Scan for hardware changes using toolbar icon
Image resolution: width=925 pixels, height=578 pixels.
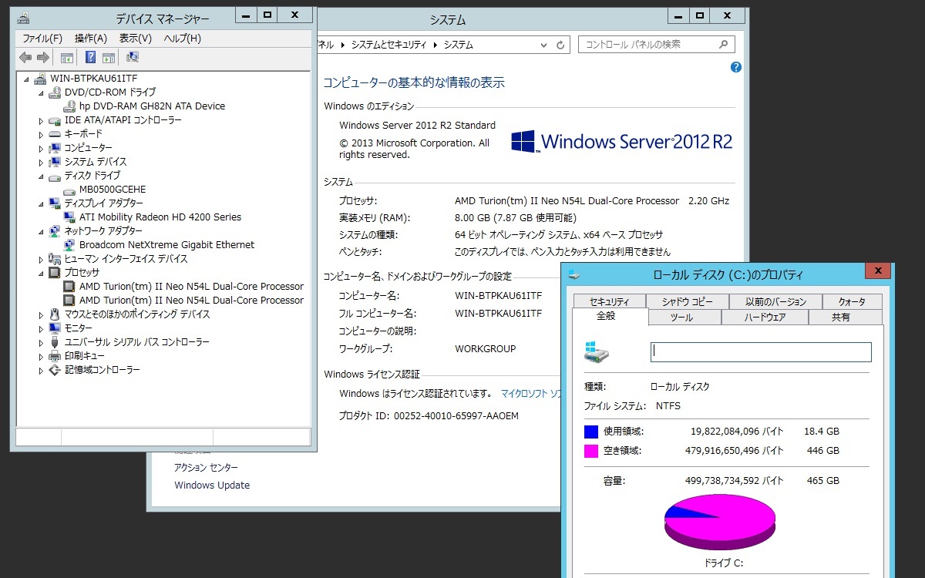(131, 56)
